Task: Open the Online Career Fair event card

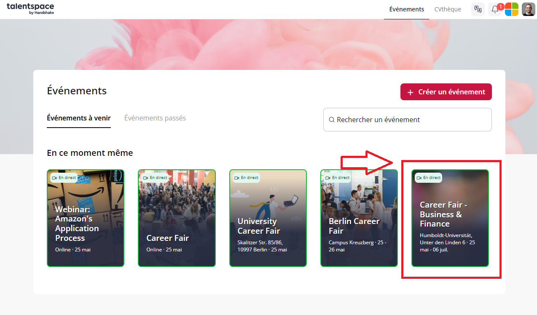Action: point(177,218)
